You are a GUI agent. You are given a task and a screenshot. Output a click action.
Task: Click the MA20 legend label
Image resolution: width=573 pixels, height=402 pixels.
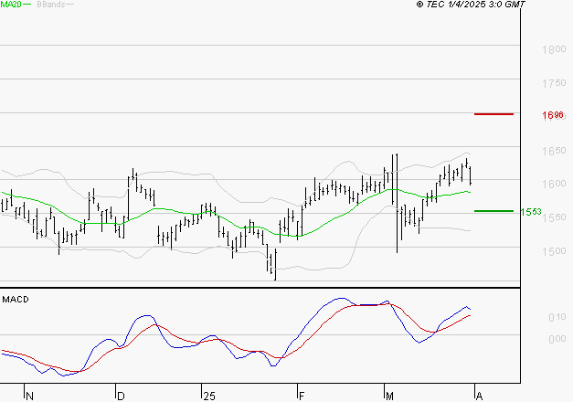click(11, 5)
